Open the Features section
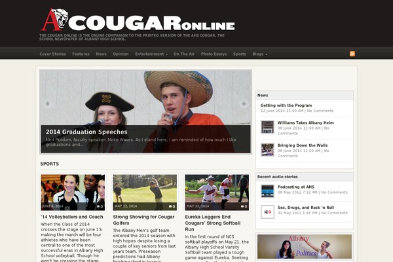 [x=81, y=54]
